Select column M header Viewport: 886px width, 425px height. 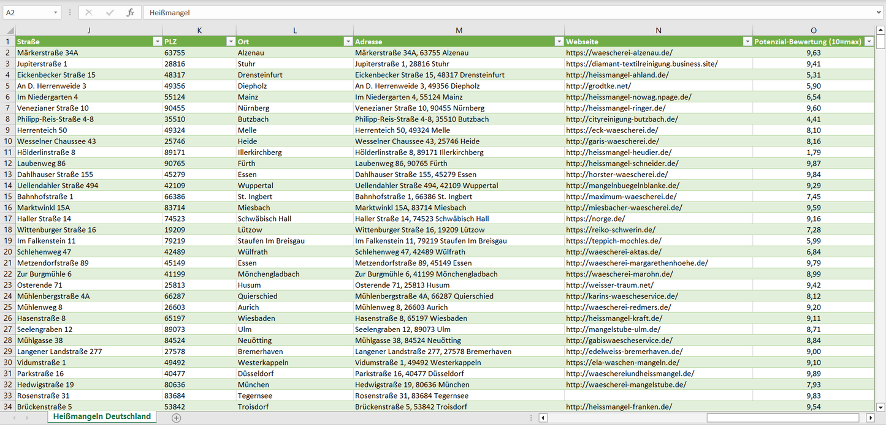pyautogui.click(x=459, y=31)
